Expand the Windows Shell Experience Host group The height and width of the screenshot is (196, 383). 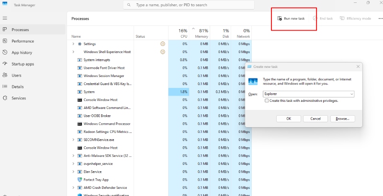[x=73, y=52]
